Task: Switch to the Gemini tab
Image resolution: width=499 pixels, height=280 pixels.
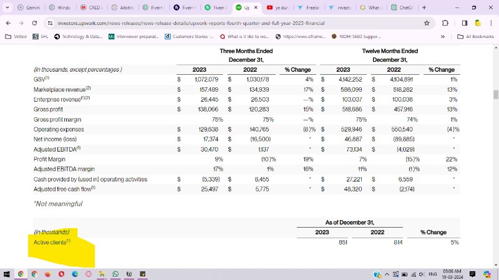Action: 29,7
